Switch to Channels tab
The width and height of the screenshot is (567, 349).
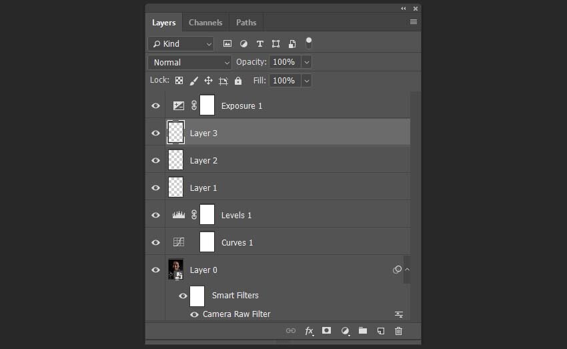coord(205,23)
